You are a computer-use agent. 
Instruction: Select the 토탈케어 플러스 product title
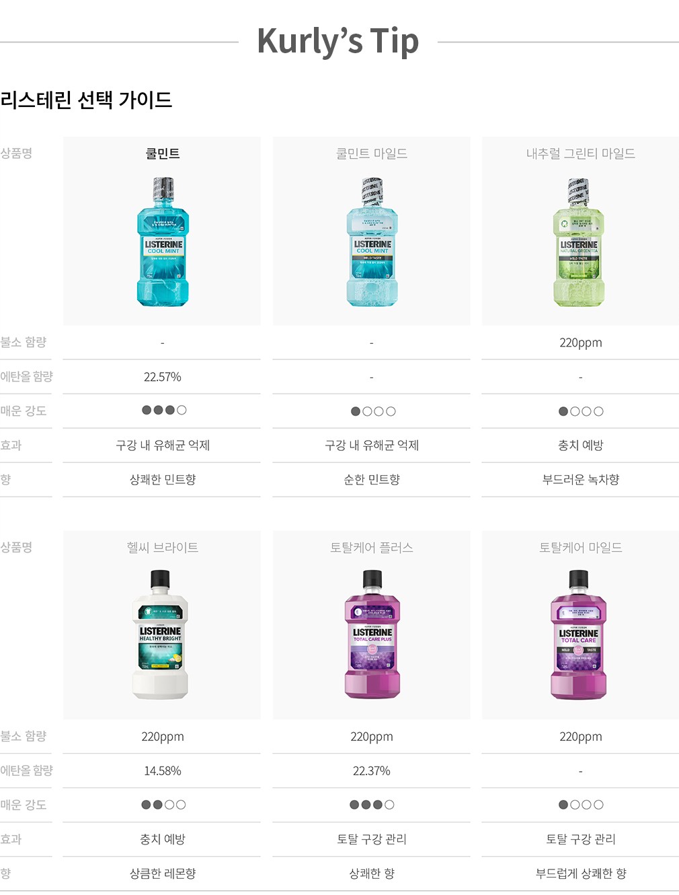click(372, 548)
